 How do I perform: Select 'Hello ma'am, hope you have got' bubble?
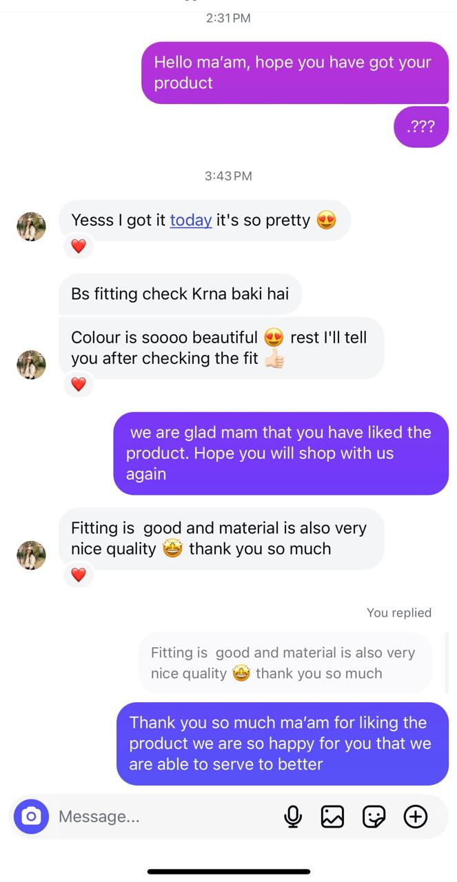point(294,72)
